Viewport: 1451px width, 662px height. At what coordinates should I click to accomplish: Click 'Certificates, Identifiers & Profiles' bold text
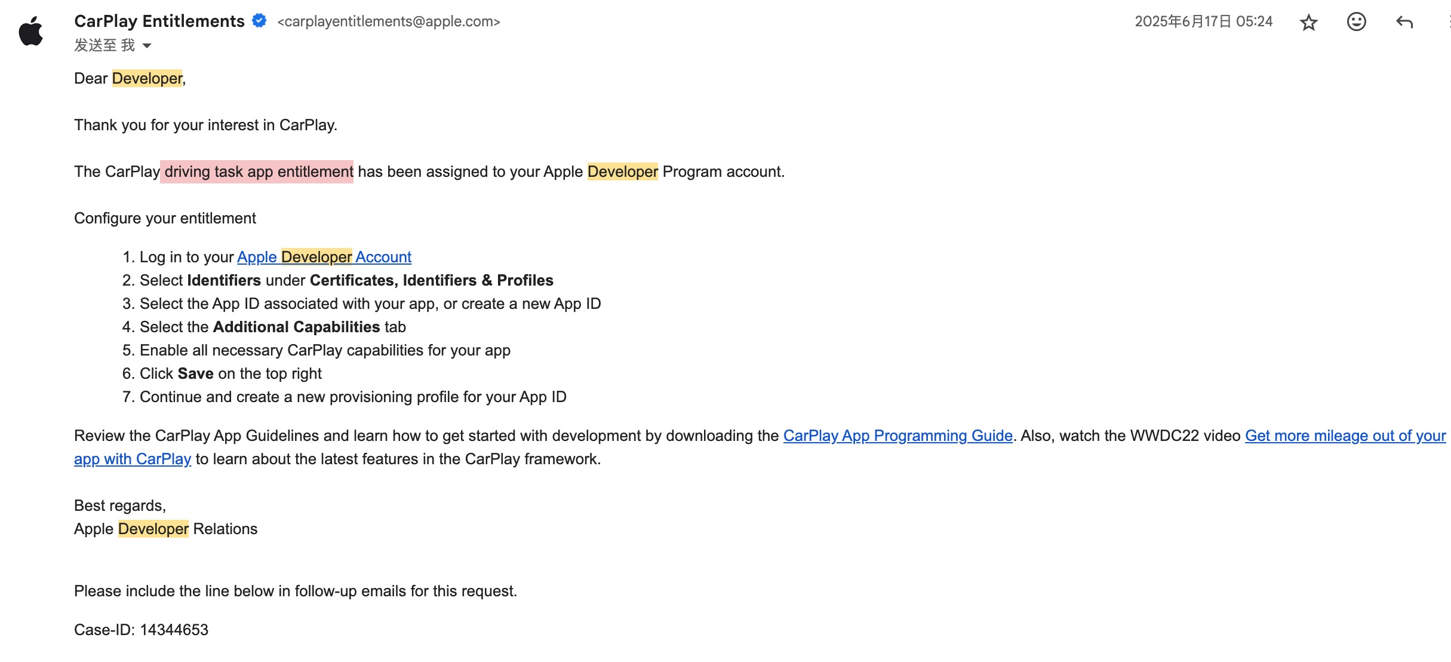pyautogui.click(x=431, y=280)
